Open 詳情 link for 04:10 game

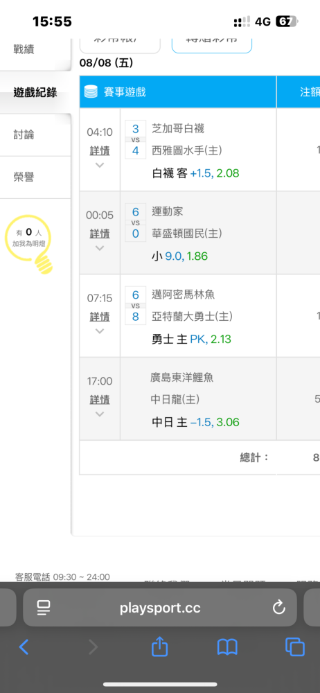pyautogui.click(x=100, y=150)
